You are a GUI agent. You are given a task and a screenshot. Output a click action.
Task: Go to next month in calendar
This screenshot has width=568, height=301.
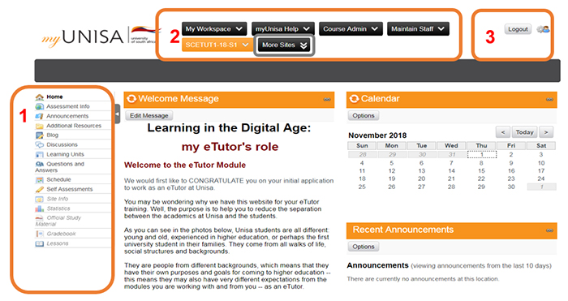click(x=546, y=132)
